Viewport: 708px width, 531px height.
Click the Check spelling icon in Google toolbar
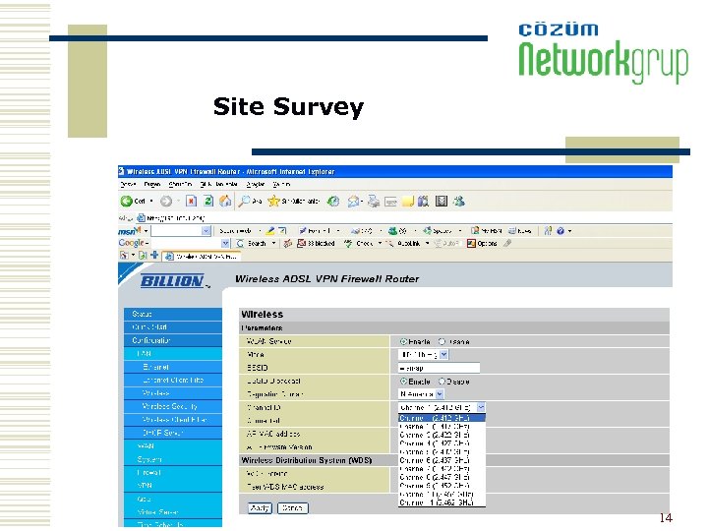(x=348, y=244)
